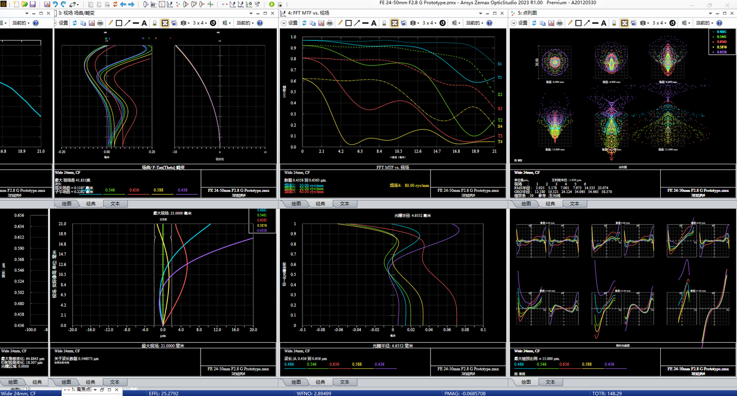The width and height of the screenshot is (737, 396).
Task: Click red 0.656 wavelength legend under field curvature plot
Action: [x=134, y=190]
